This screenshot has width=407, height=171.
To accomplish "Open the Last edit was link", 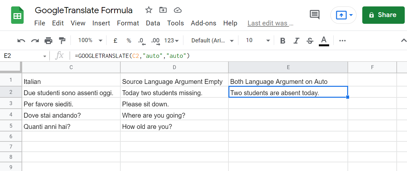I will tap(270, 23).
